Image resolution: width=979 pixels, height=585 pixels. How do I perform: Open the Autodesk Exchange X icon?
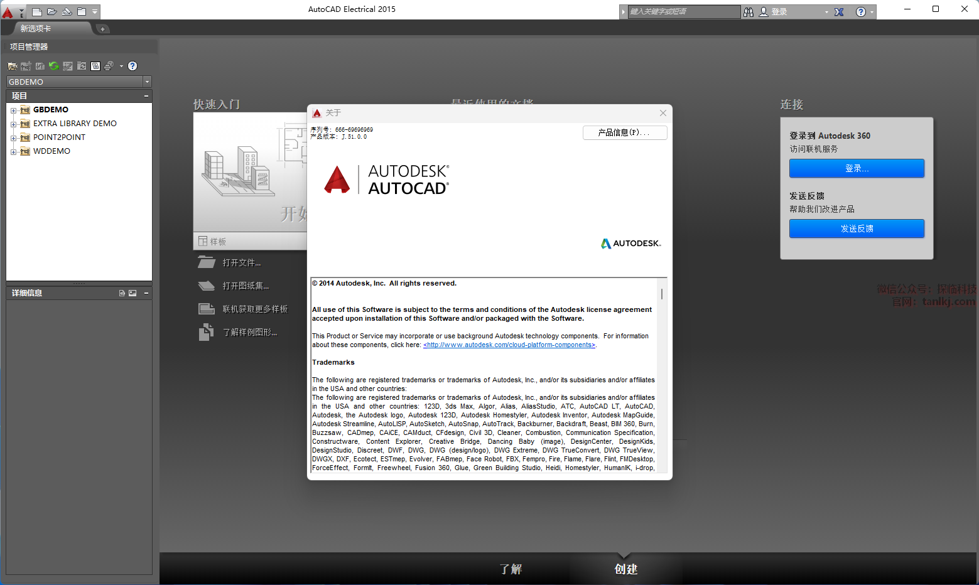tap(839, 12)
